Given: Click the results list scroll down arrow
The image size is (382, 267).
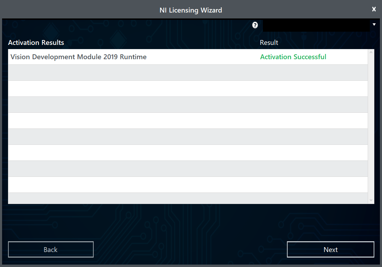Looking at the screenshot, I should coord(371,200).
